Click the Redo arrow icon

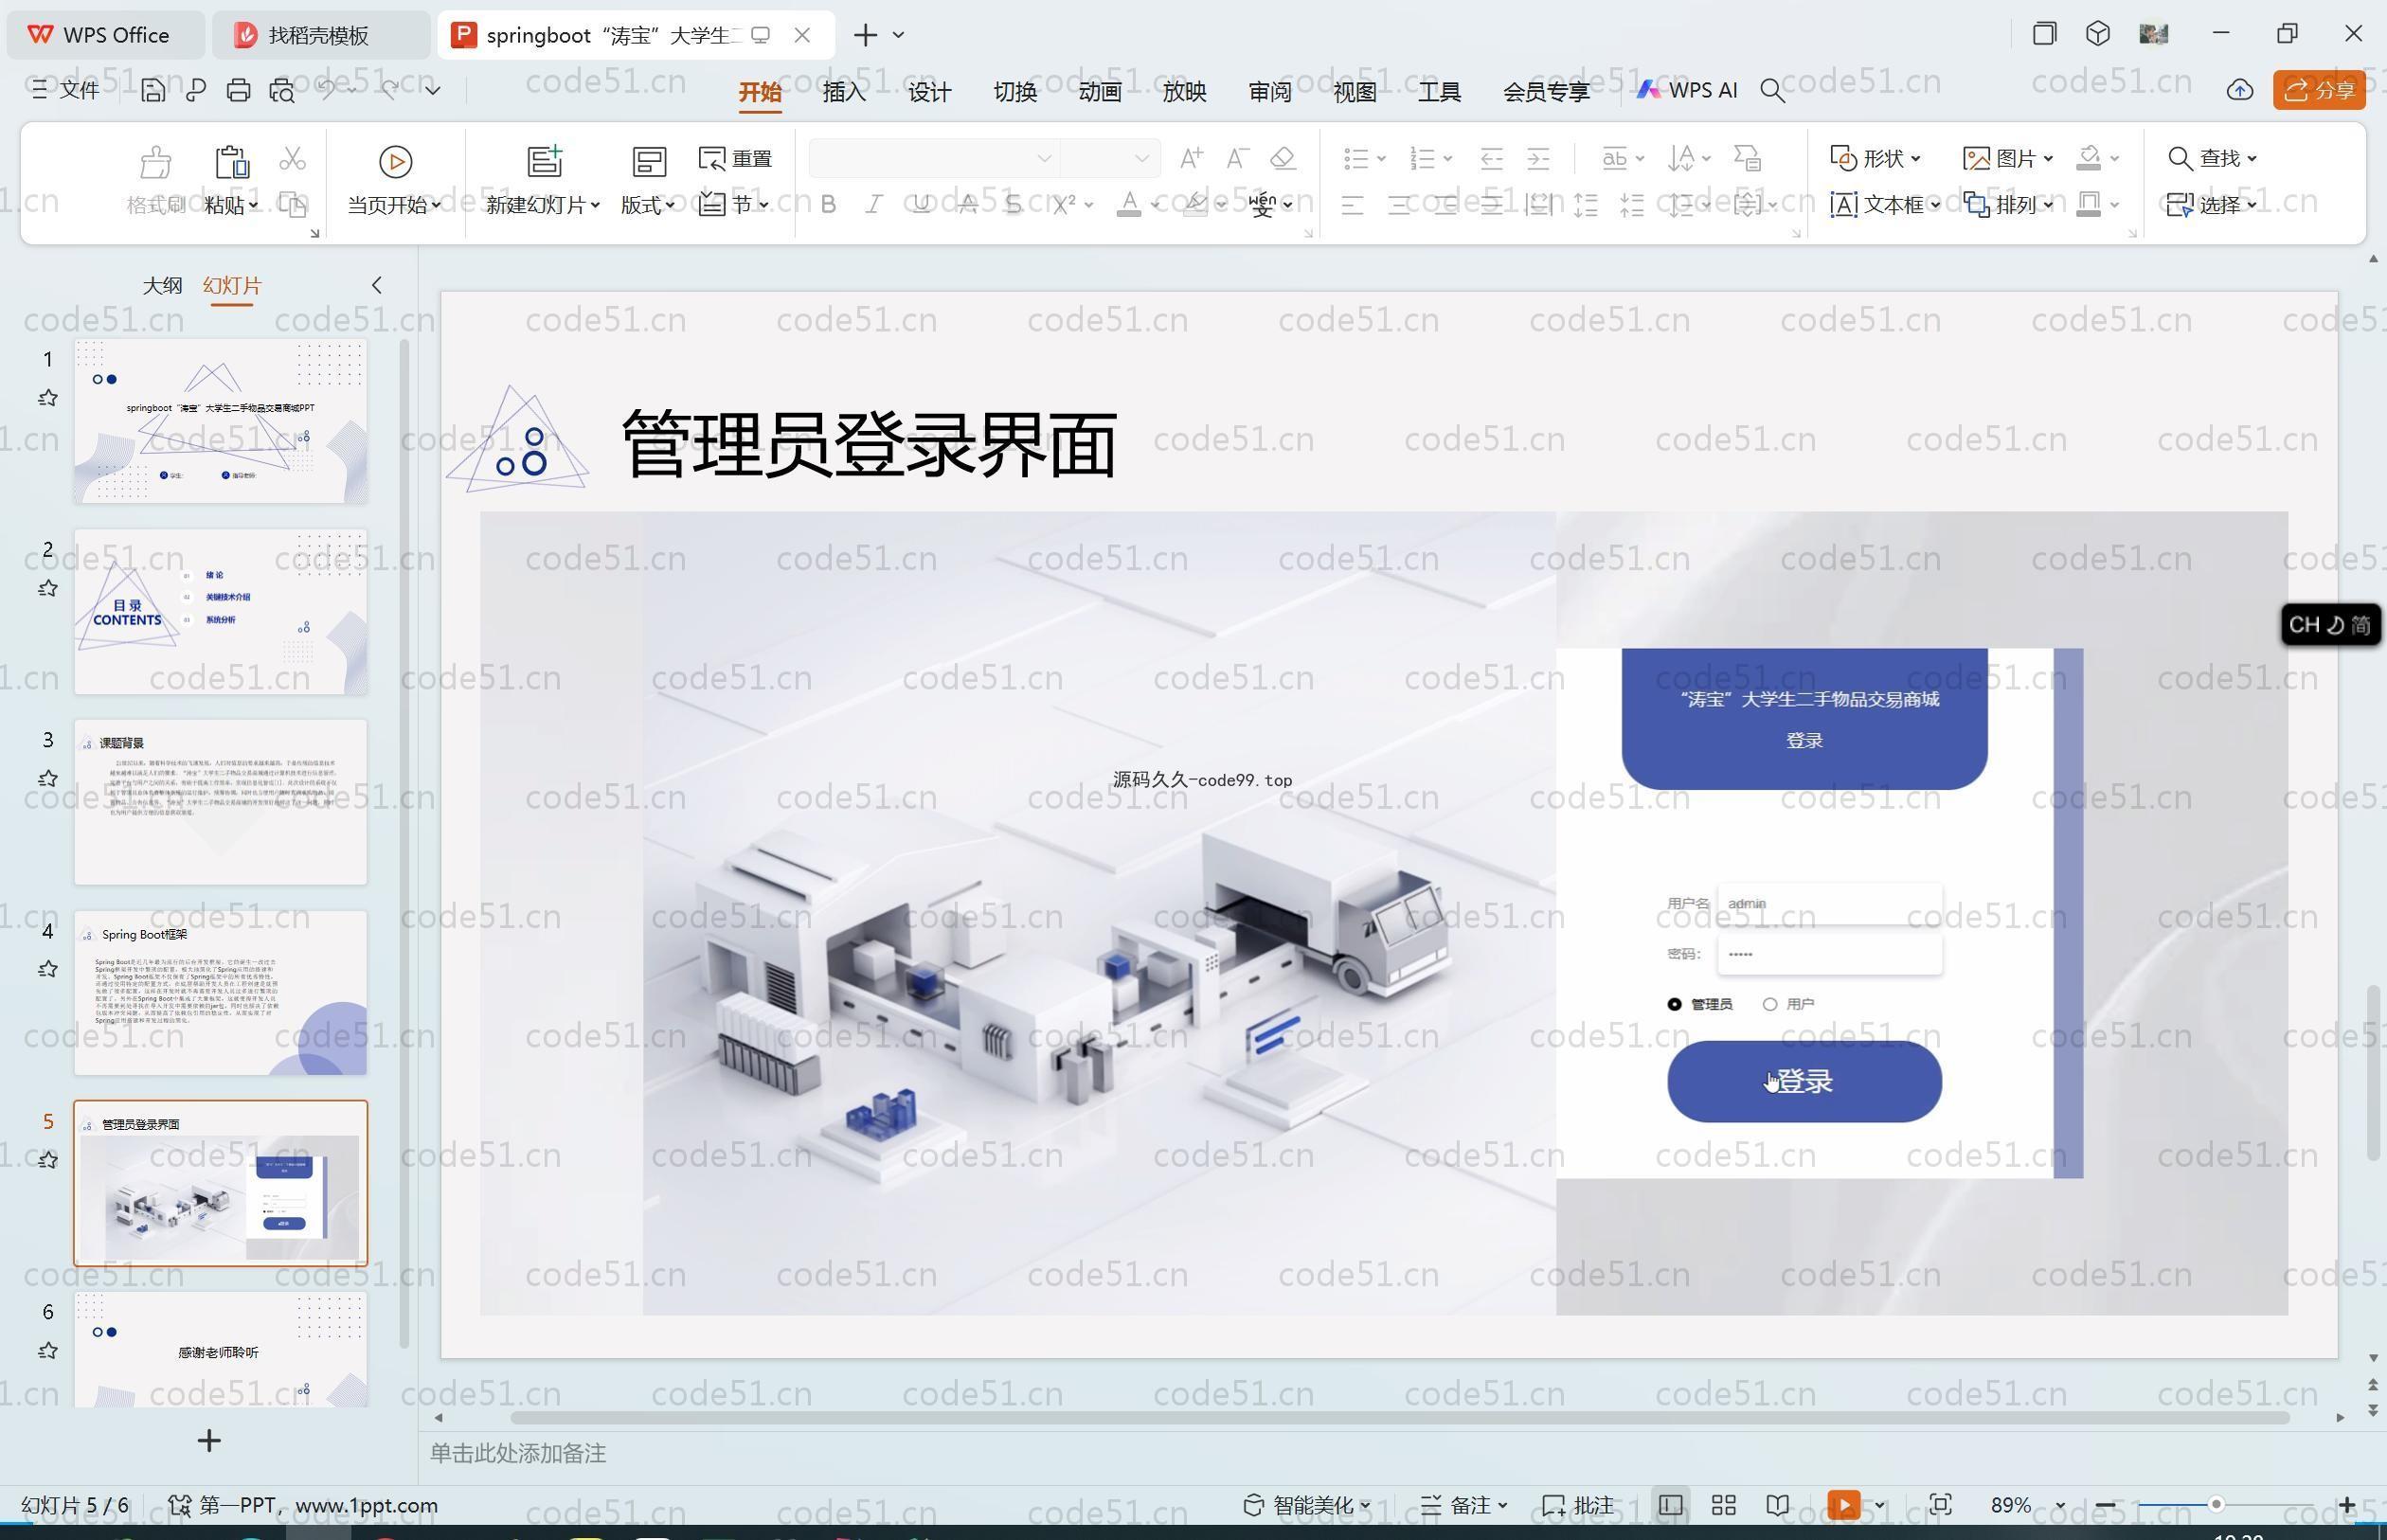click(389, 90)
